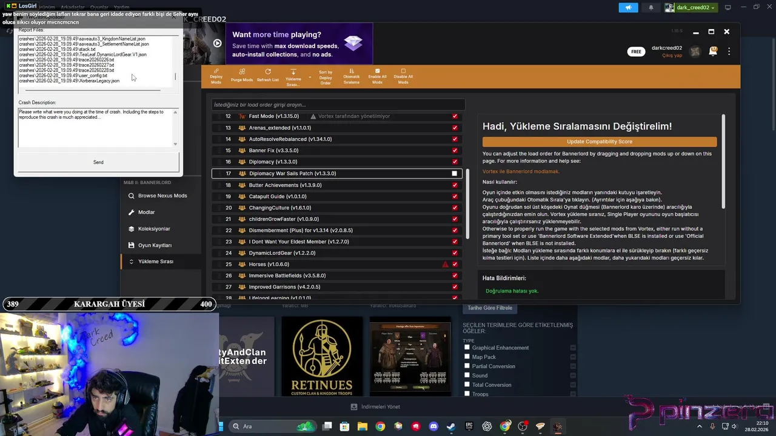Toggle Catapult Guide checkbox
Viewport: 776px width, 436px height.
pos(455,196)
